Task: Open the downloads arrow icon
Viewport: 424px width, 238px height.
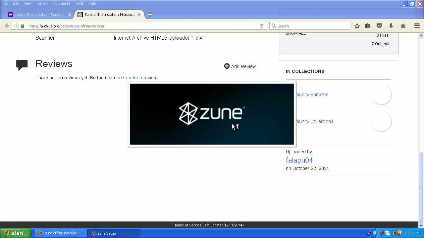Action: click(391, 26)
